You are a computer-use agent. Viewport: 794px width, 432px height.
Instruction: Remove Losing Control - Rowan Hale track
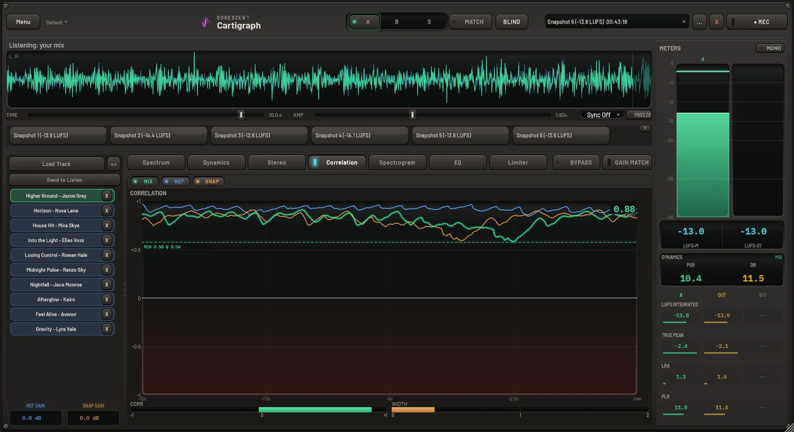coord(106,255)
